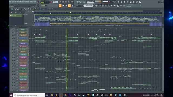The height and width of the screenshot is (97, 173).
Task: Arm the record button
Action: 51,2
